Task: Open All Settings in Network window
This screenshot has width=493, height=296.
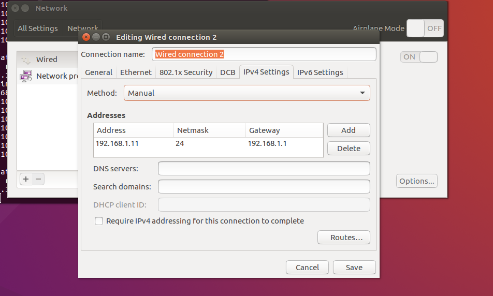Action: [38, 28]
